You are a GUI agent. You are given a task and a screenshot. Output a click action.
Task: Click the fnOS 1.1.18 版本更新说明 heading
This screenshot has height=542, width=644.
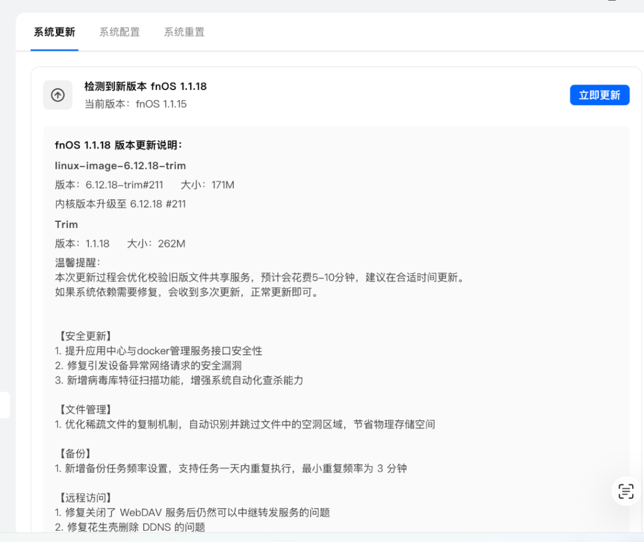pos(118,145)
